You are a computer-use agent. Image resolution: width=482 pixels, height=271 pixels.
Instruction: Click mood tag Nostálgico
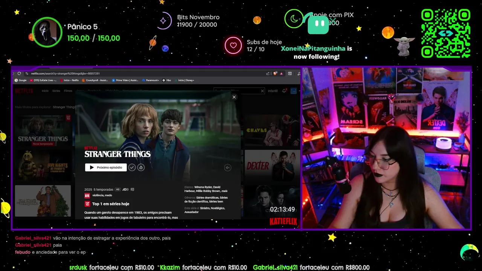218,208
